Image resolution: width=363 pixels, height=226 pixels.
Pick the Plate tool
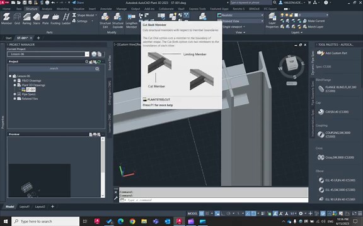point(45,19)
